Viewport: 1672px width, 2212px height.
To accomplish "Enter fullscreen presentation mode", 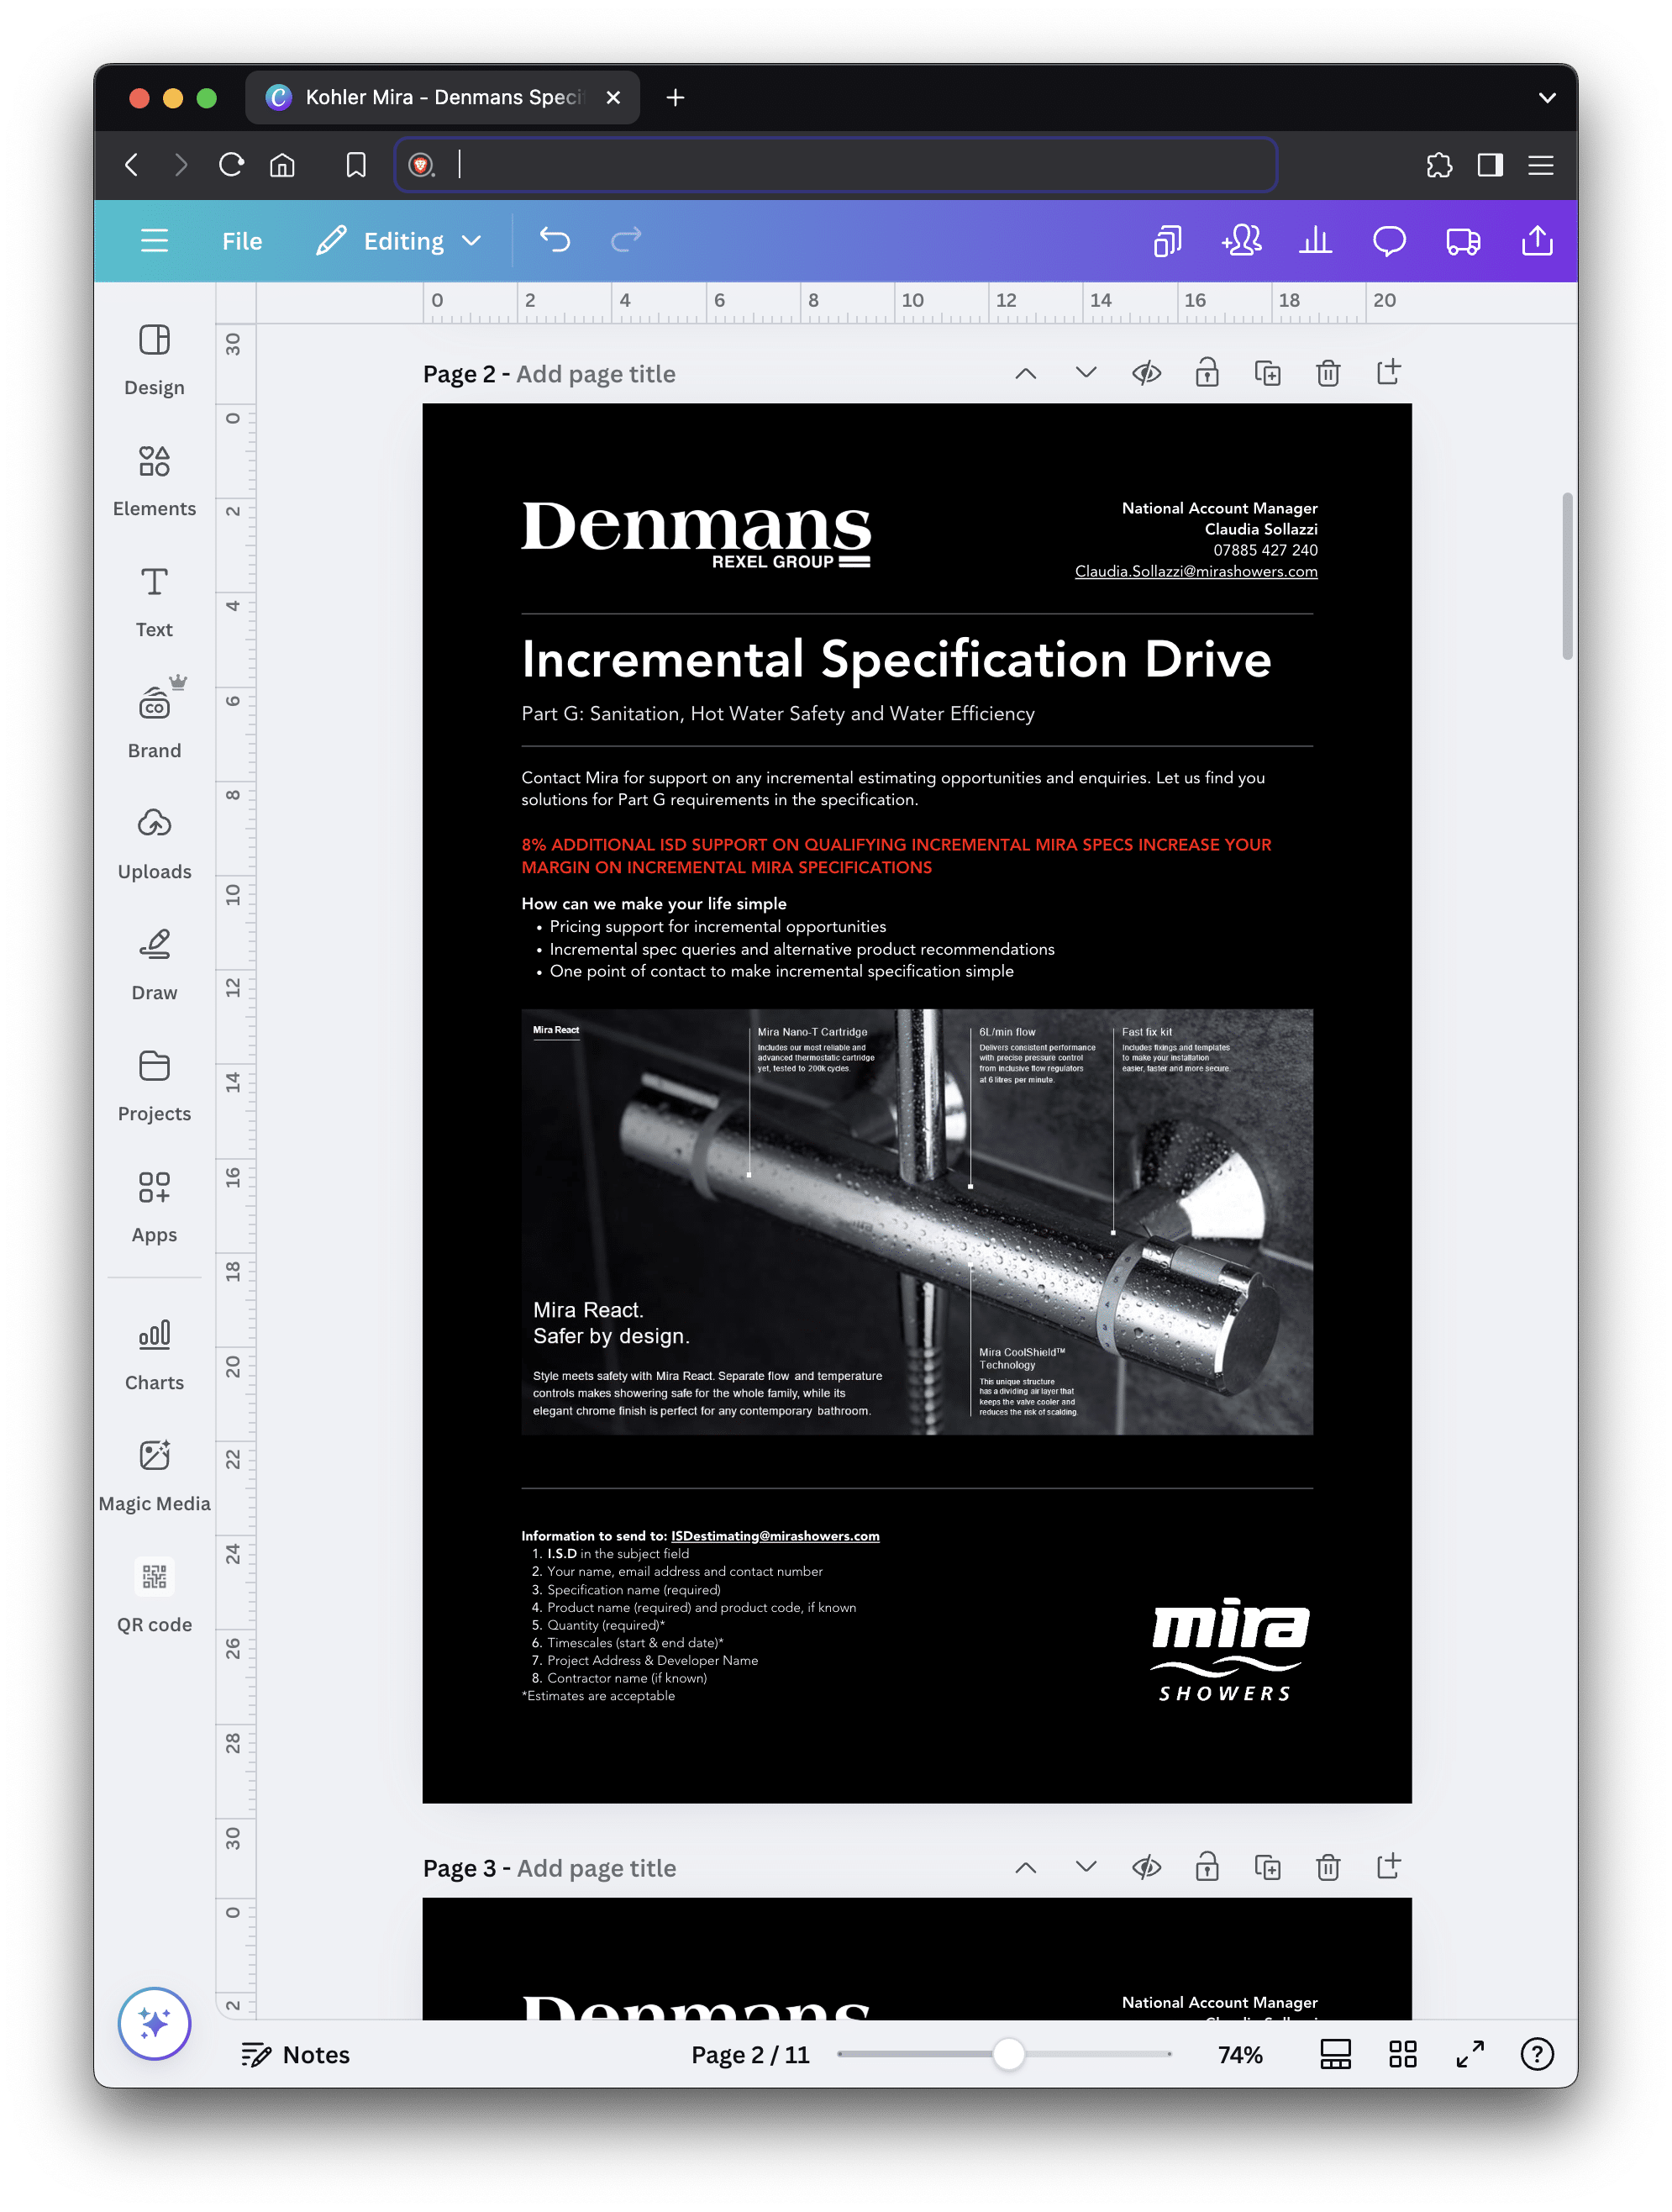I will tap(1469, 2054).
